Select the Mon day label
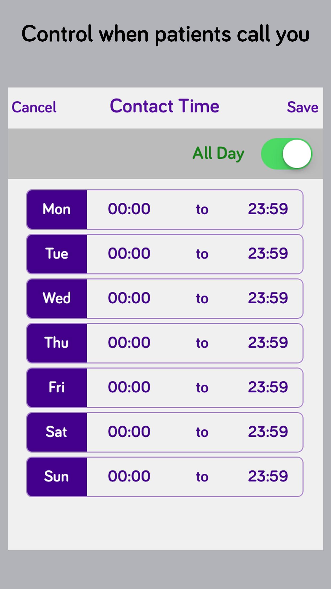Screen dimensions: 331x589 [x=57, y=209]
